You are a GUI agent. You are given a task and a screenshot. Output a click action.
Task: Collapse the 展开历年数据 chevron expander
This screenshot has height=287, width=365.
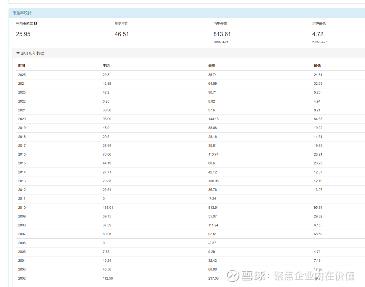[x=18, y=53]
